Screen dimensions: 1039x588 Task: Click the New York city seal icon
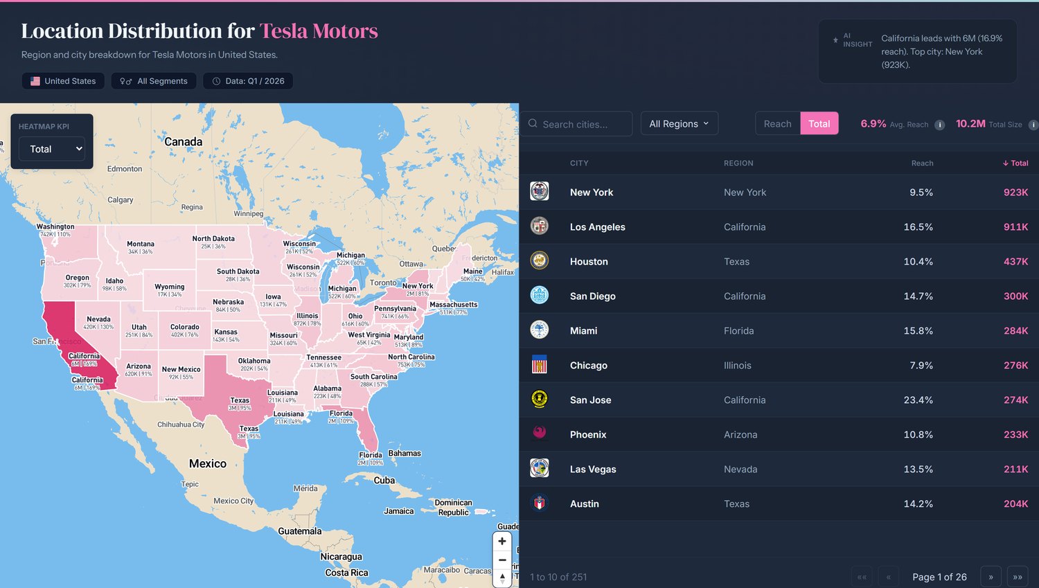[539, 191]
